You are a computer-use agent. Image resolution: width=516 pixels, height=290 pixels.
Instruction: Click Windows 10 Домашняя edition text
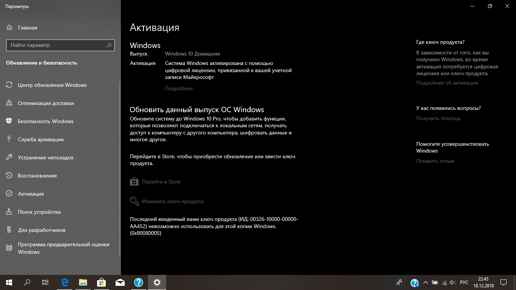[193, 54]
